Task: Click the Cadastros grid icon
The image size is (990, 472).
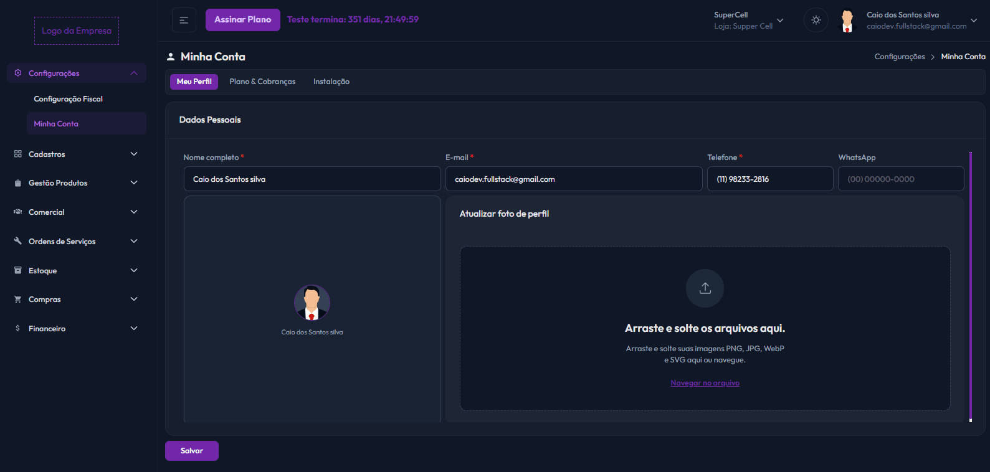Action: point(17,154)
